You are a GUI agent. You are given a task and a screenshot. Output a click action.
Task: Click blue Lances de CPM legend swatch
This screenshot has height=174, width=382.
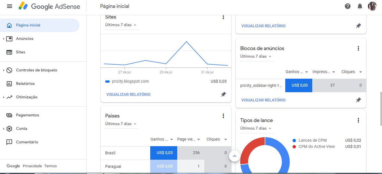tap(294, 140)
